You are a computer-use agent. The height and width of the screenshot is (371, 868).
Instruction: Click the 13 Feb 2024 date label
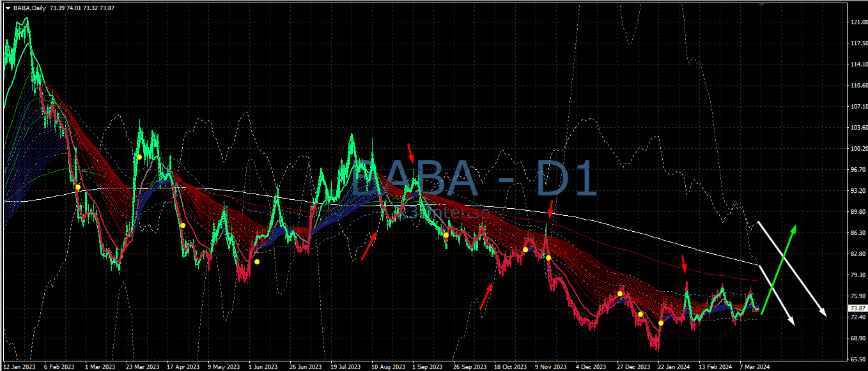click(x=715, y=367)
